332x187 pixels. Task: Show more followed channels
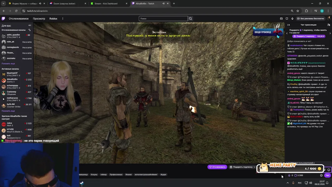[8, 64]
